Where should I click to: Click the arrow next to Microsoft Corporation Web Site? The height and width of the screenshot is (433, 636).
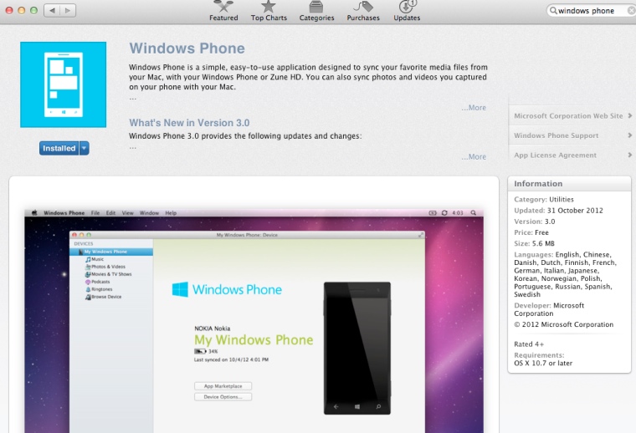click(x=630, y=115)
